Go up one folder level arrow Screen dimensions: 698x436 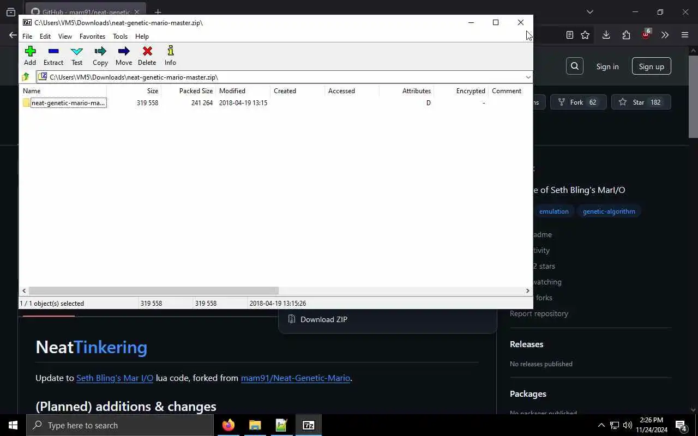click(26, 77)
